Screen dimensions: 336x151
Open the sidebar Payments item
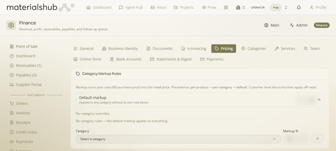[21, 142]
